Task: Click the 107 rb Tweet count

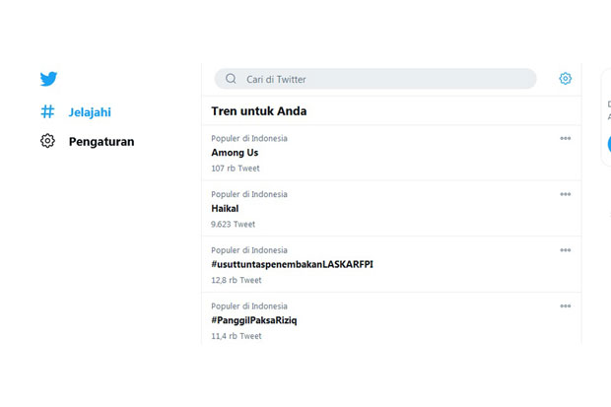Action: [236, 169]
